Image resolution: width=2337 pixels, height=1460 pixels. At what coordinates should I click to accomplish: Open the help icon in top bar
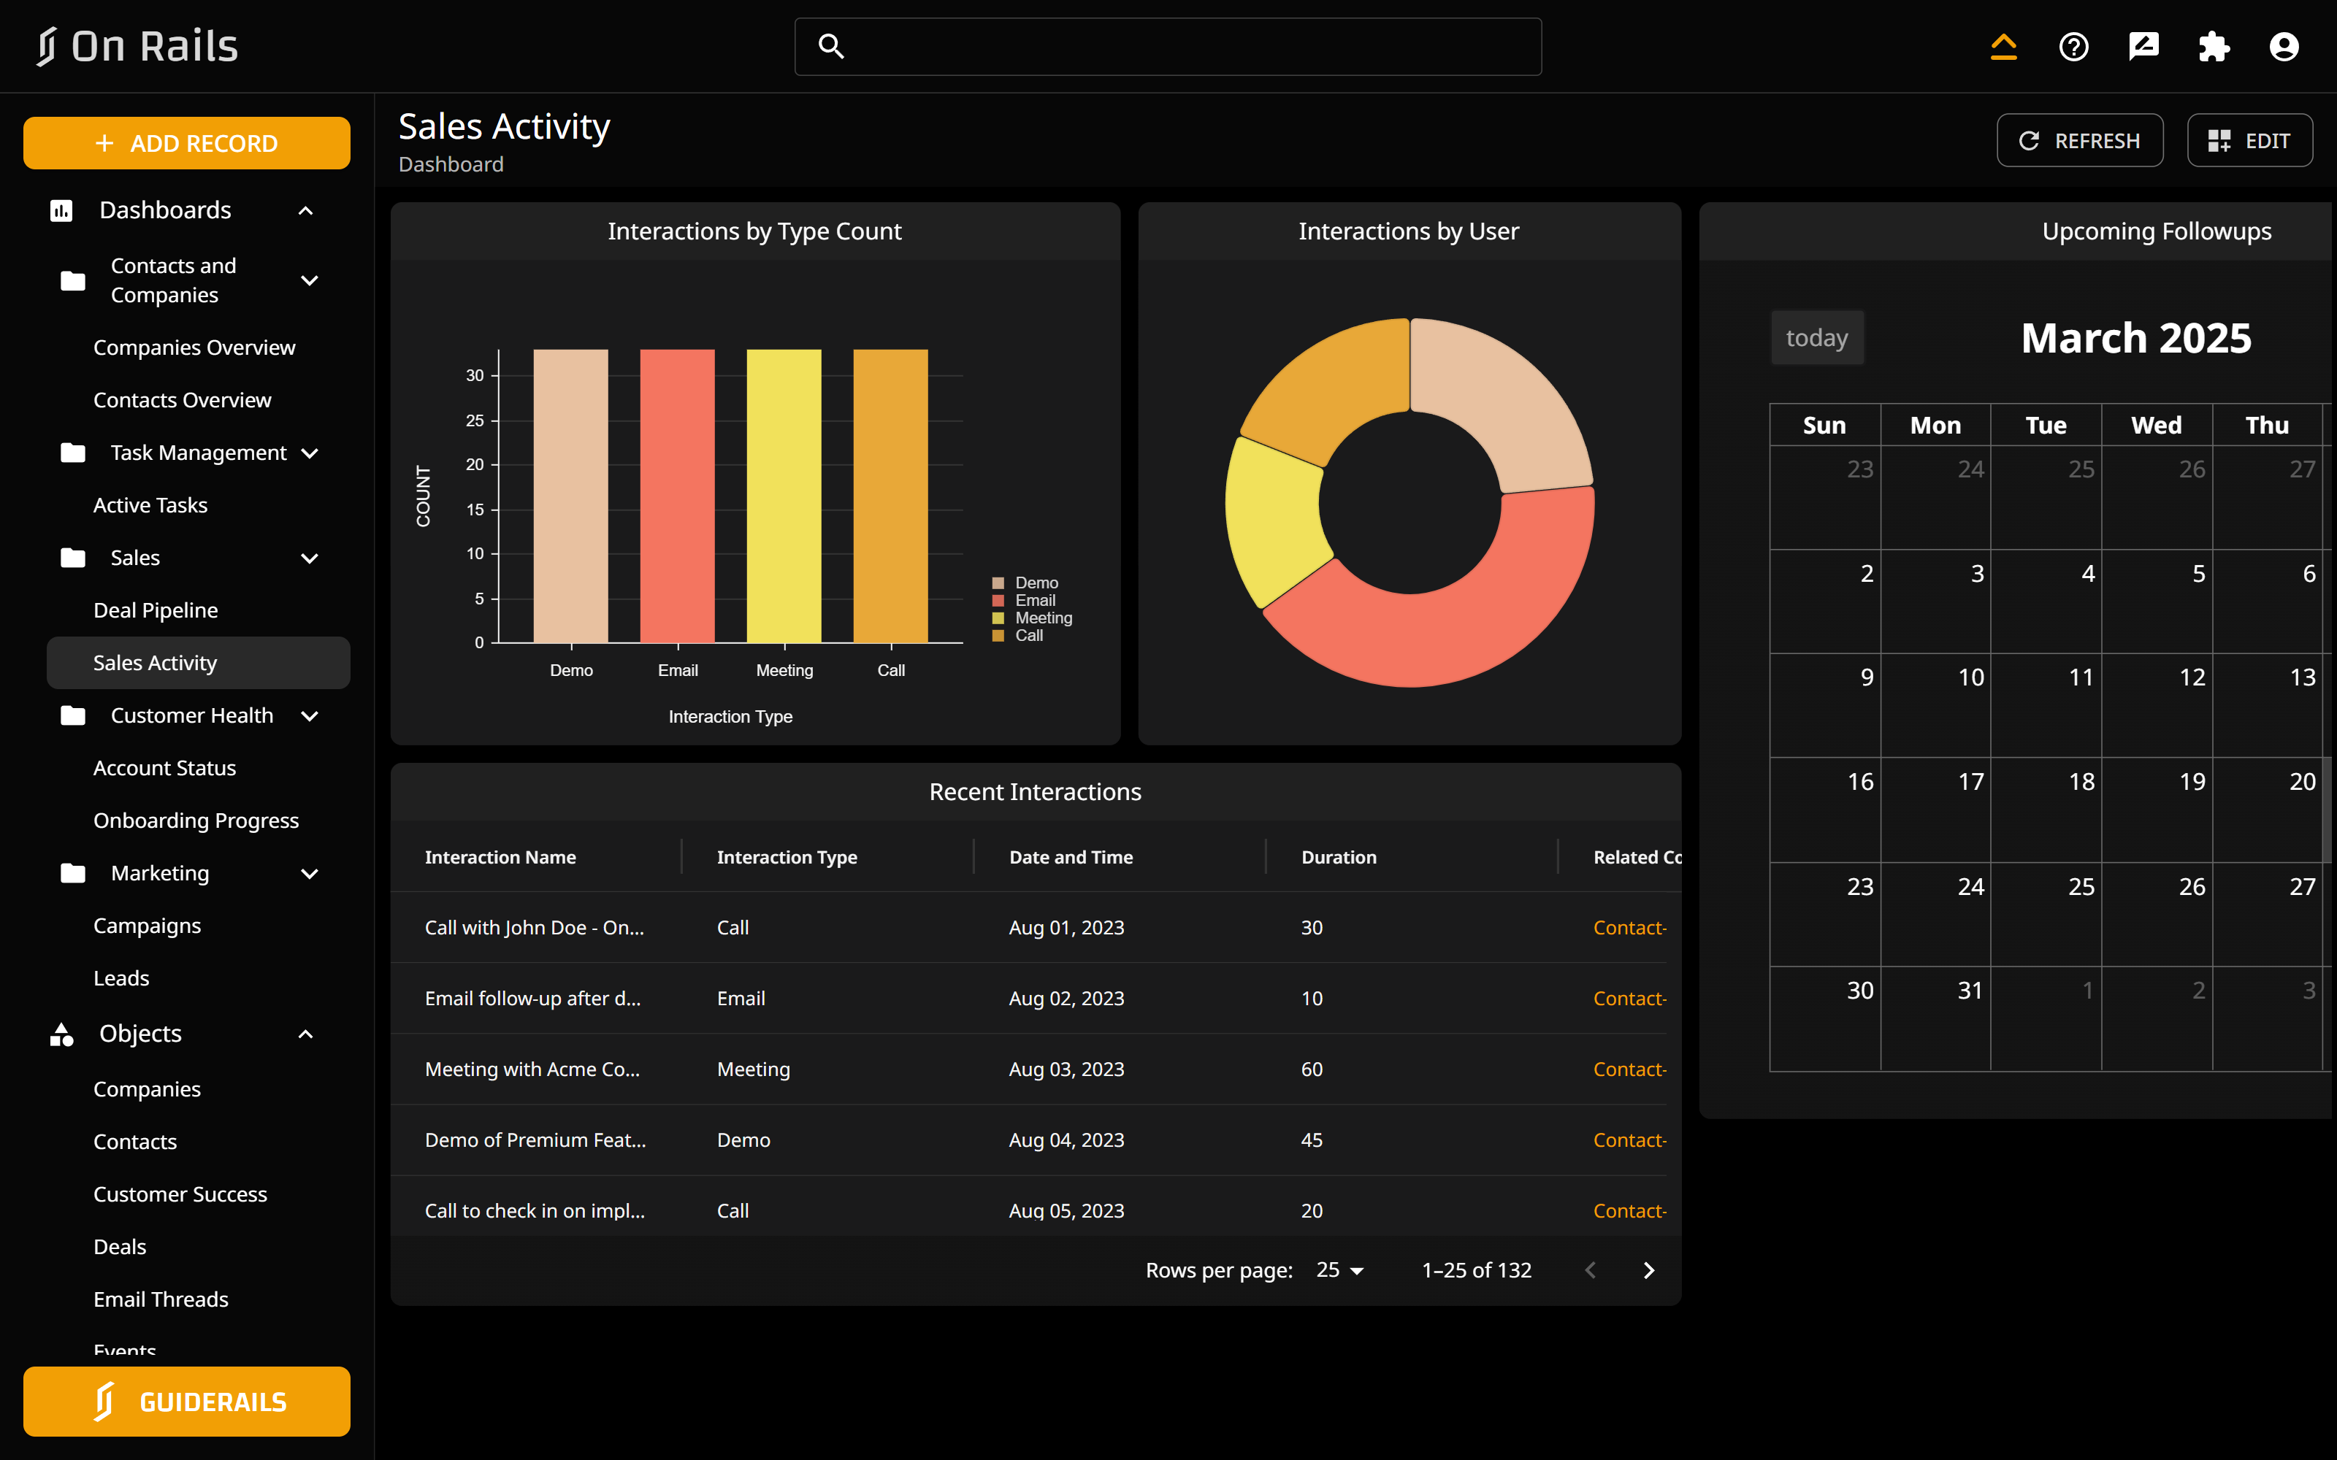click(2073, 45)
